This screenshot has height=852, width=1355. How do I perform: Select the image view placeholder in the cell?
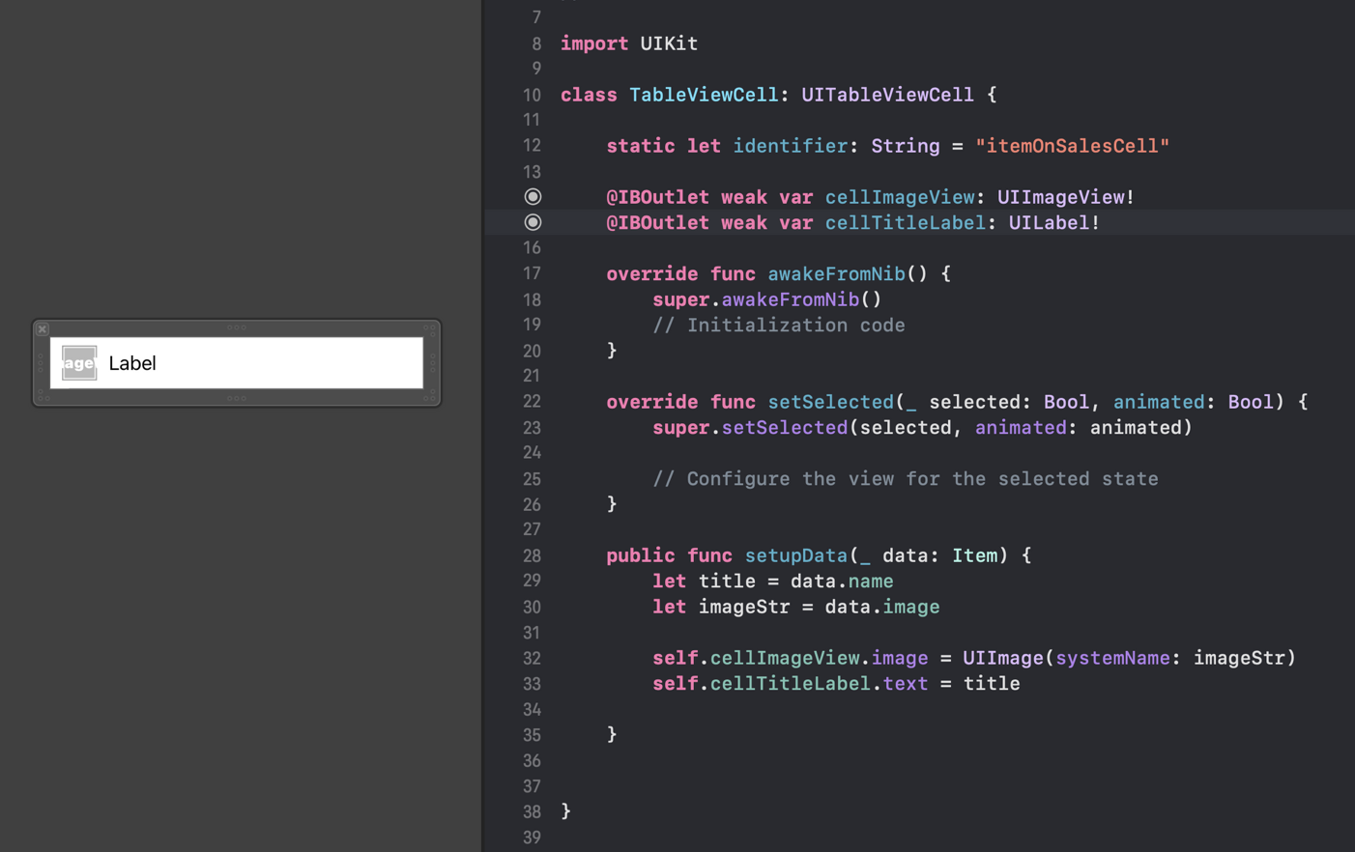point(79,363)
